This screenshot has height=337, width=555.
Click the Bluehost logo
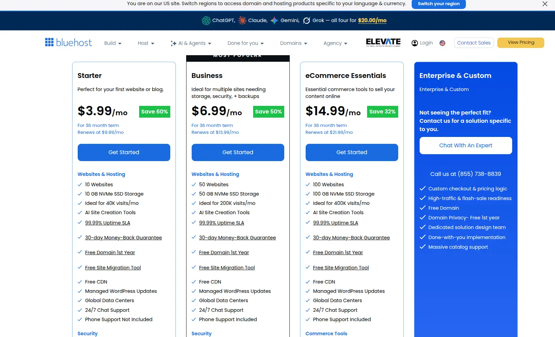[x=68, y=42]
